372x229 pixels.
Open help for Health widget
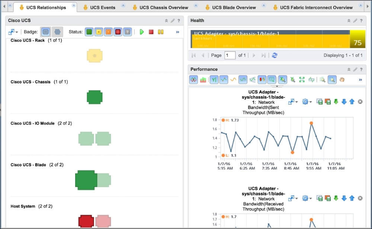click(x=361, y=20)
